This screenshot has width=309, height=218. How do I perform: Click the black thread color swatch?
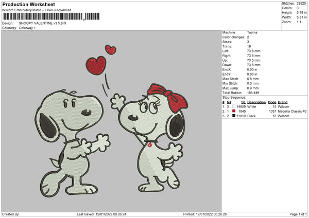[x=234, y=116]
